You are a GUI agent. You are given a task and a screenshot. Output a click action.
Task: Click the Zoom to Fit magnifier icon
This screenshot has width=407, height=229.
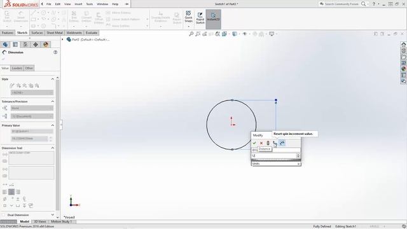click(x=191, y=34)
